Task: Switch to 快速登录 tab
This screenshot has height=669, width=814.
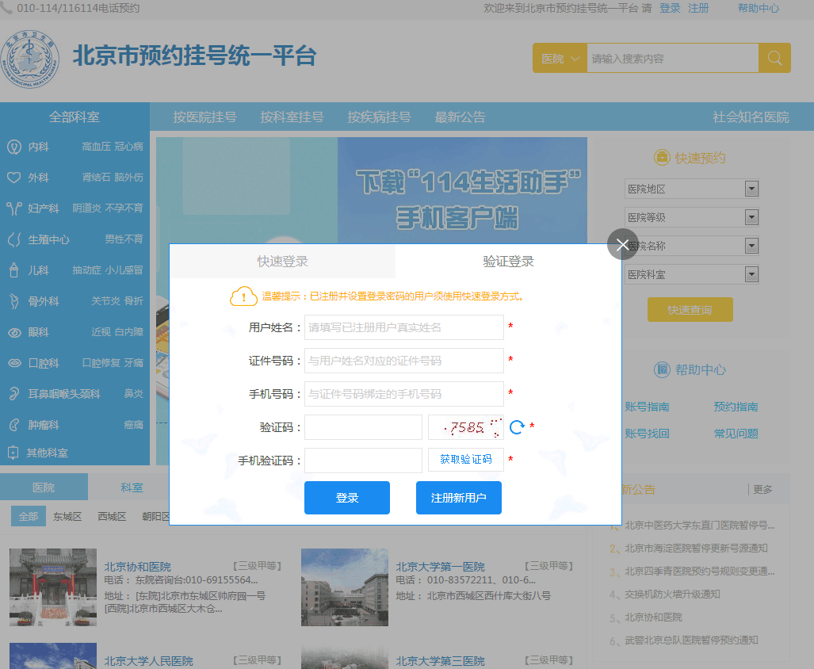Action: (x=283, y=261)
